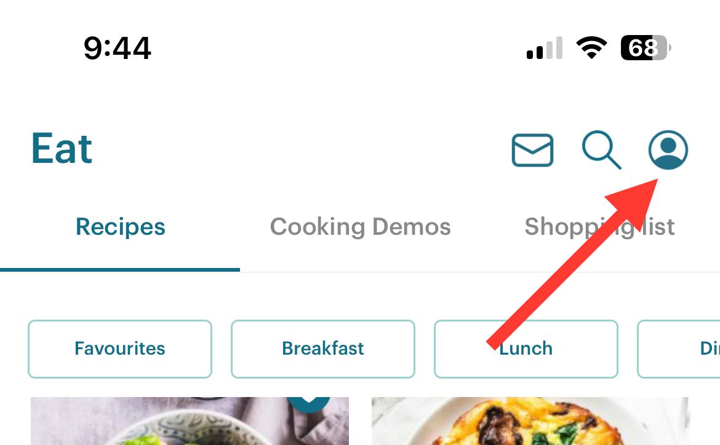Select the Breakfast category filter
The width and height of the screenshot is (720, 445).
pyautogui.click(x=323, y=349)
